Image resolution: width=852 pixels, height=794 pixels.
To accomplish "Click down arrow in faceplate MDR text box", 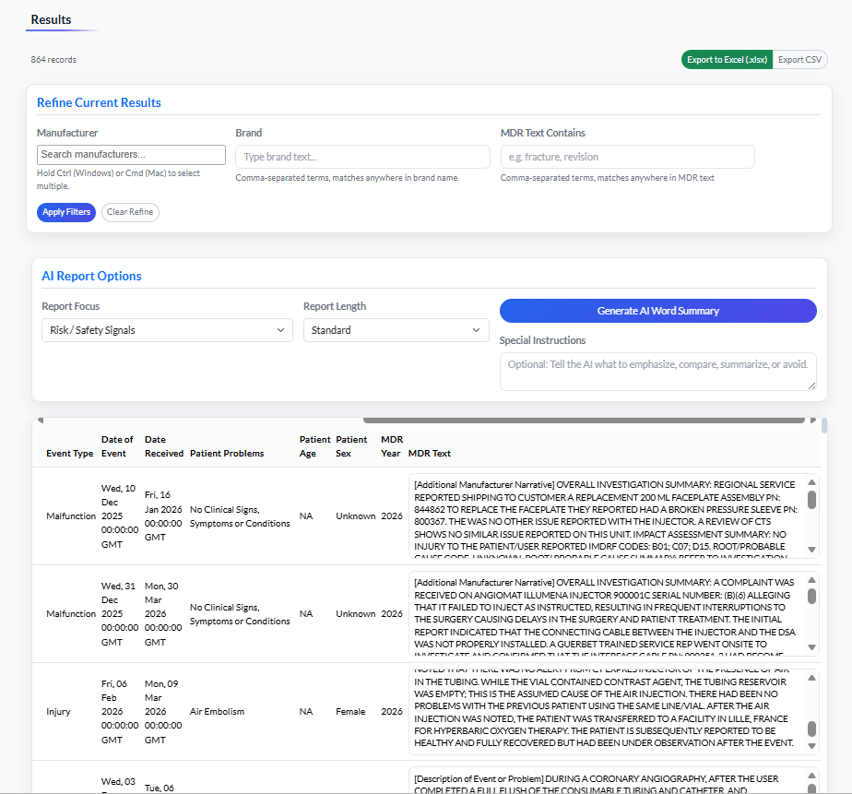I will (x=811, y=550).
